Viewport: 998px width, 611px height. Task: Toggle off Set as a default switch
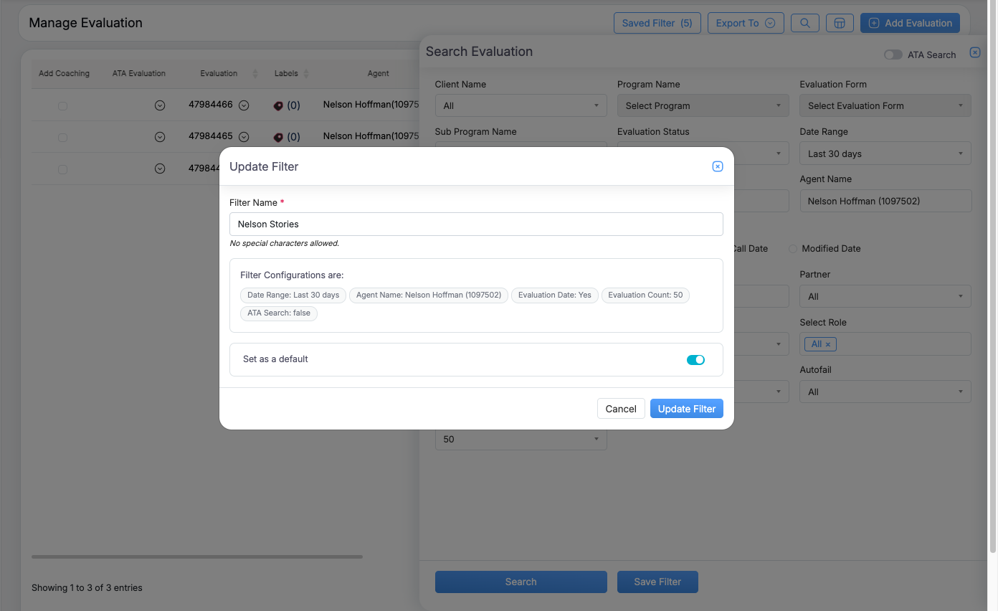(x=695, y=360)
